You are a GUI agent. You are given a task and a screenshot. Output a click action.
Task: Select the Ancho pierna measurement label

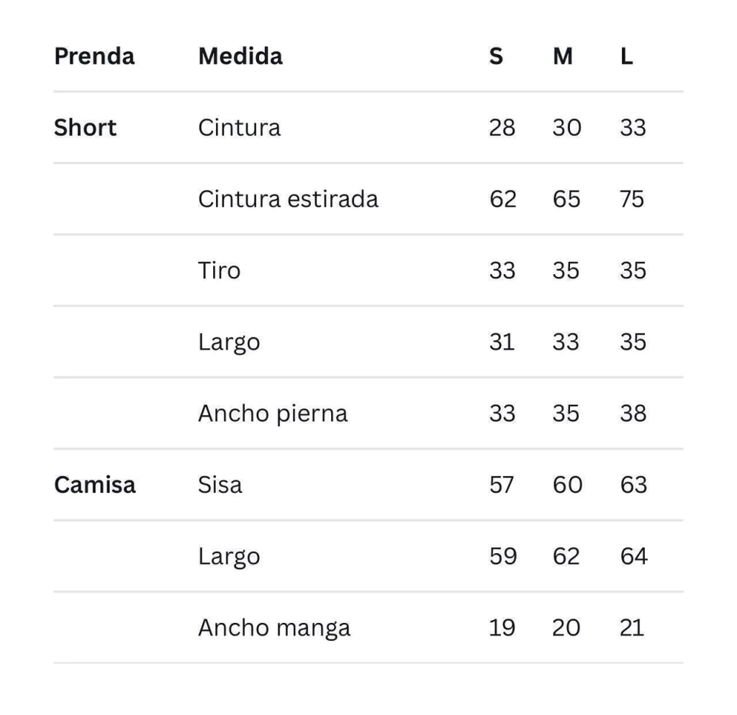point(273,414)
